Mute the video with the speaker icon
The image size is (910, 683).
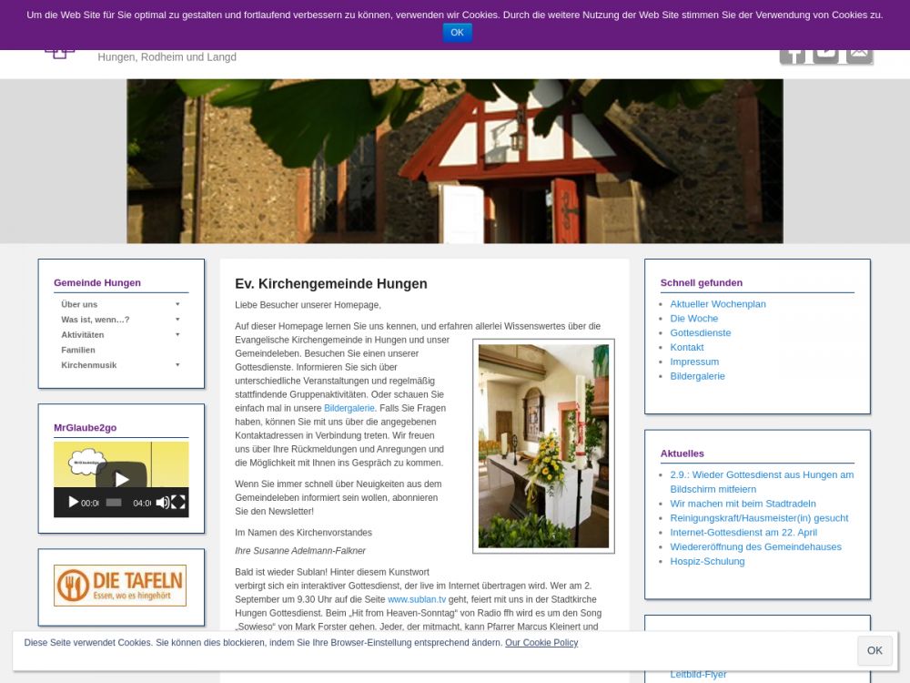(x=162, y=503)
